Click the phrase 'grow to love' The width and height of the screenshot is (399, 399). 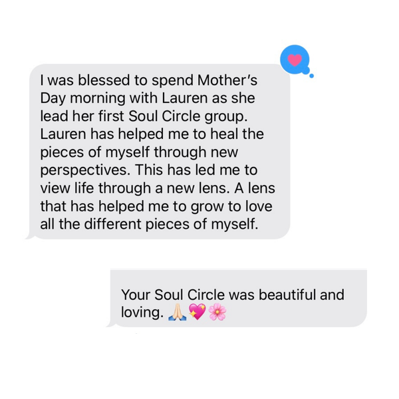pyautogui.click(x=231, y=206)
